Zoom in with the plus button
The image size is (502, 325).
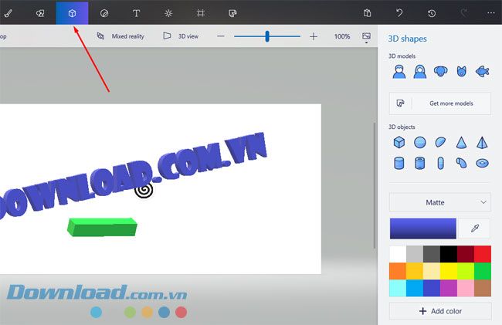314,36
